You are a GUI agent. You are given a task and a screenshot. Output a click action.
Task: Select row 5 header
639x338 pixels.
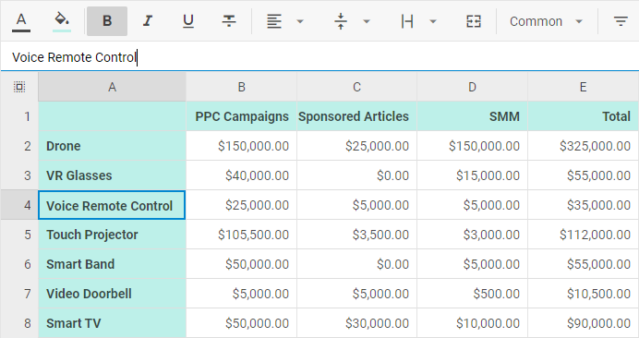tap(19, 235)
